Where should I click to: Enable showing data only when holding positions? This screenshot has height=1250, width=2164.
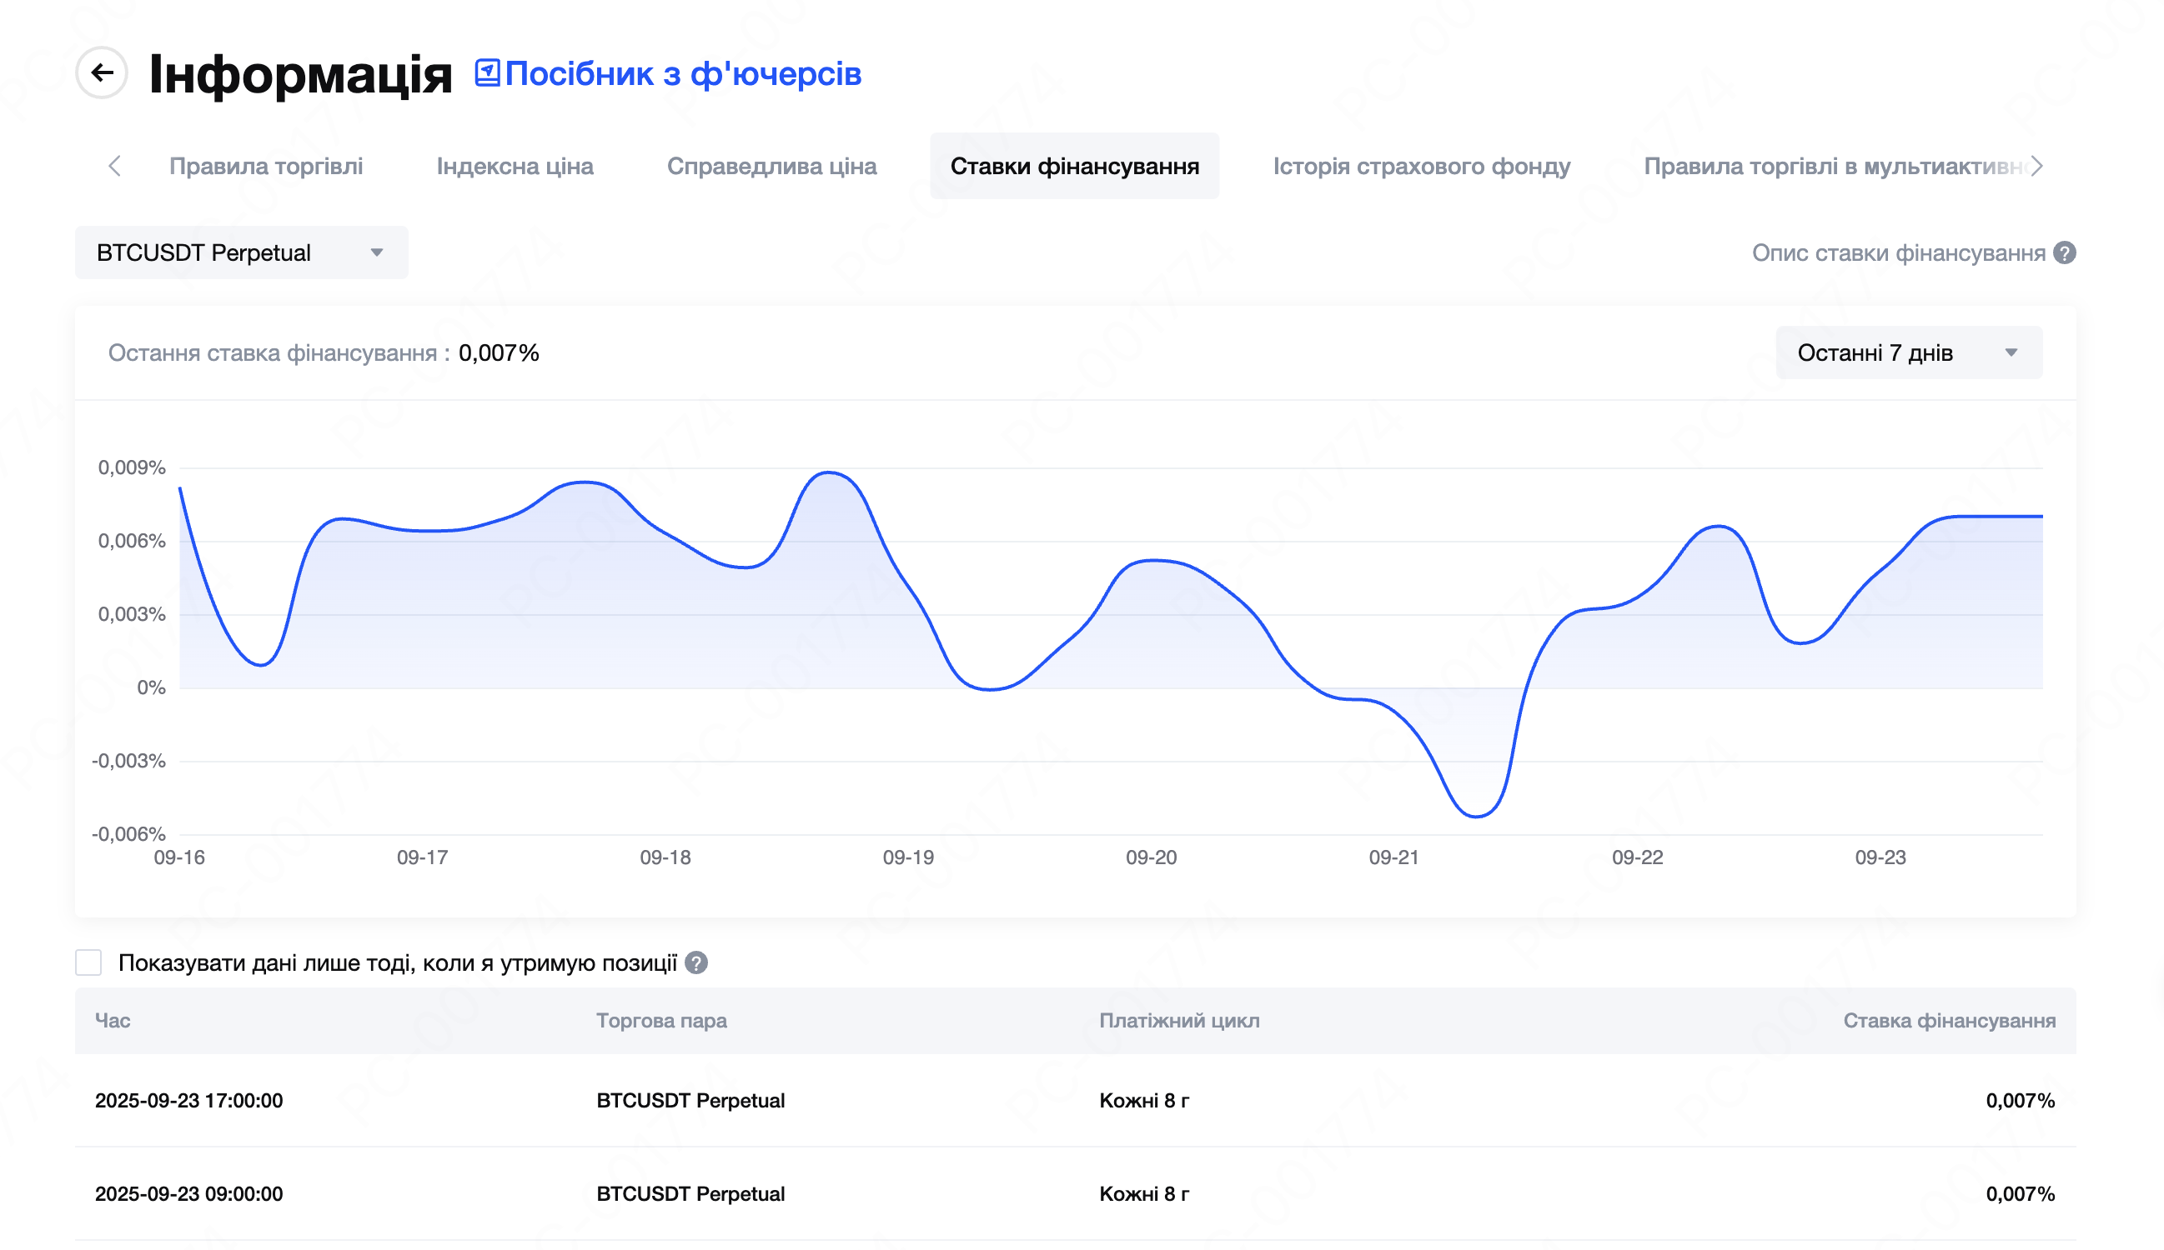click(x=88, y=962)
